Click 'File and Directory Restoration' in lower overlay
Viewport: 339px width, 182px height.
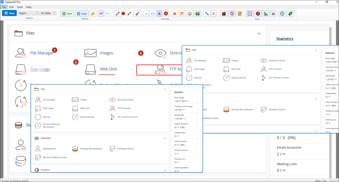tap(52, 125)
